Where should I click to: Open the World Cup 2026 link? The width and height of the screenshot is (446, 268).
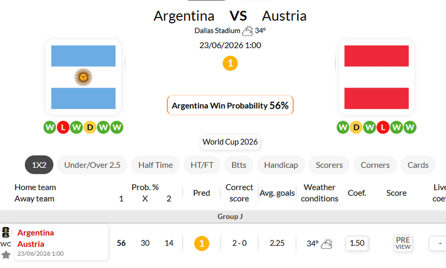point(230,142)
